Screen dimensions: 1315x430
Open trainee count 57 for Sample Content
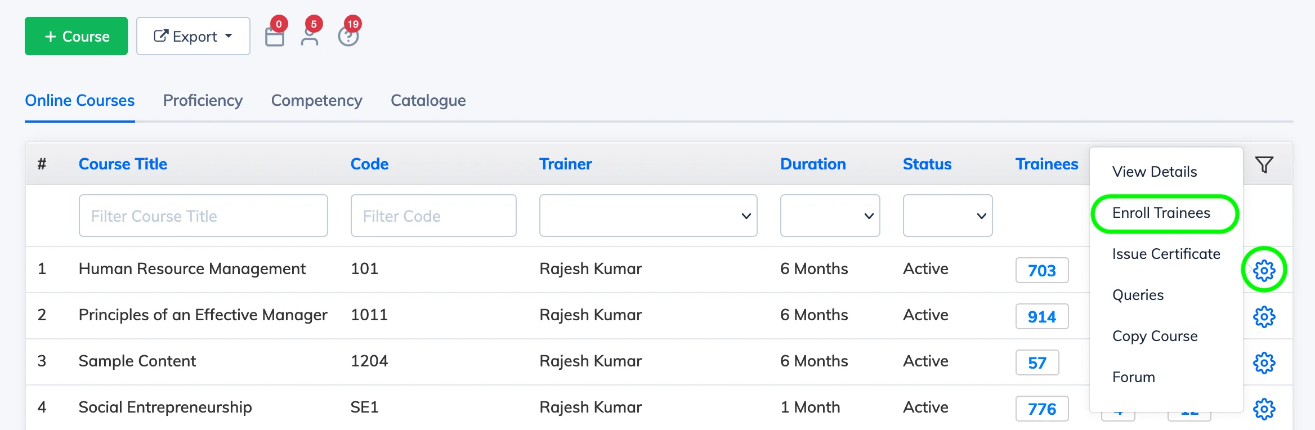point(1037,362)
